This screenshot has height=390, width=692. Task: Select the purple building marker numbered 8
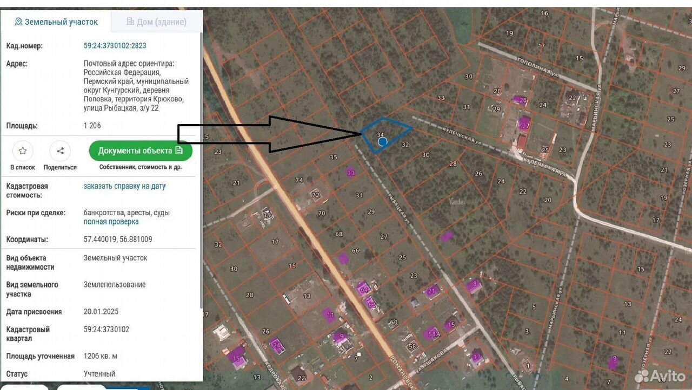[474, 285]
